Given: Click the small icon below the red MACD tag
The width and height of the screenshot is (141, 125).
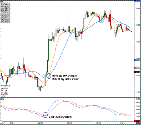Looking at the screenshot, I should click(137, 123).
